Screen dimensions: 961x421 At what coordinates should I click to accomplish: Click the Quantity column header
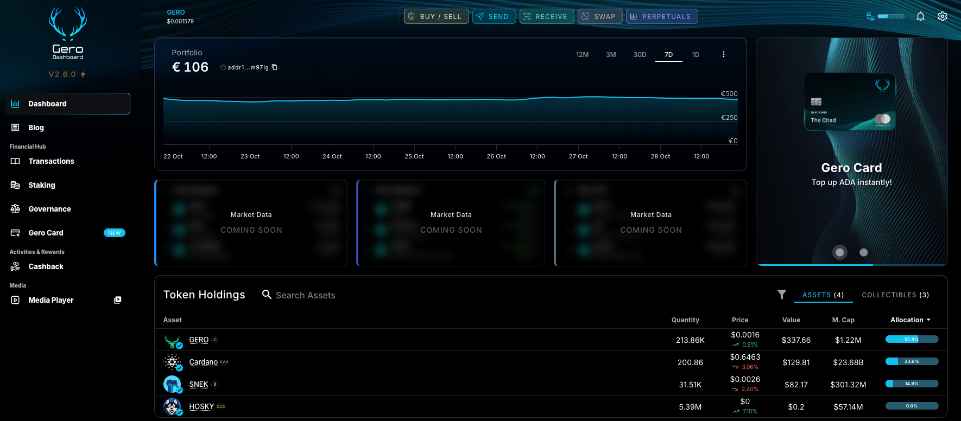(x=685, y=320)
